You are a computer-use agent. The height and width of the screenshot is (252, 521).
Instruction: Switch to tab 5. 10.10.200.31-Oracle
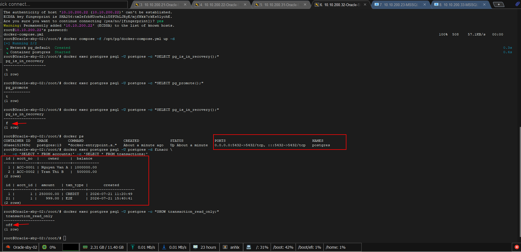pos(281,5)
